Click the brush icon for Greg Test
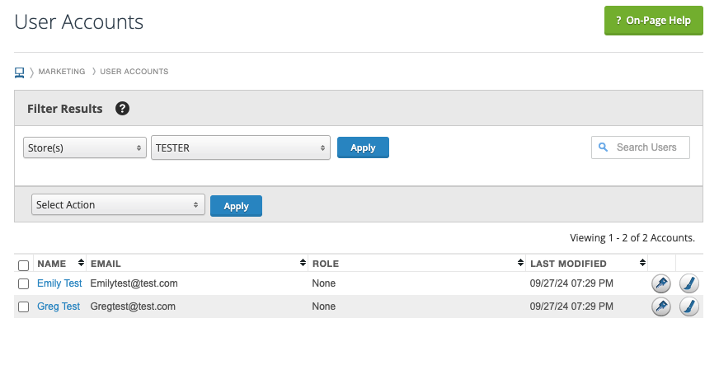 689,307
